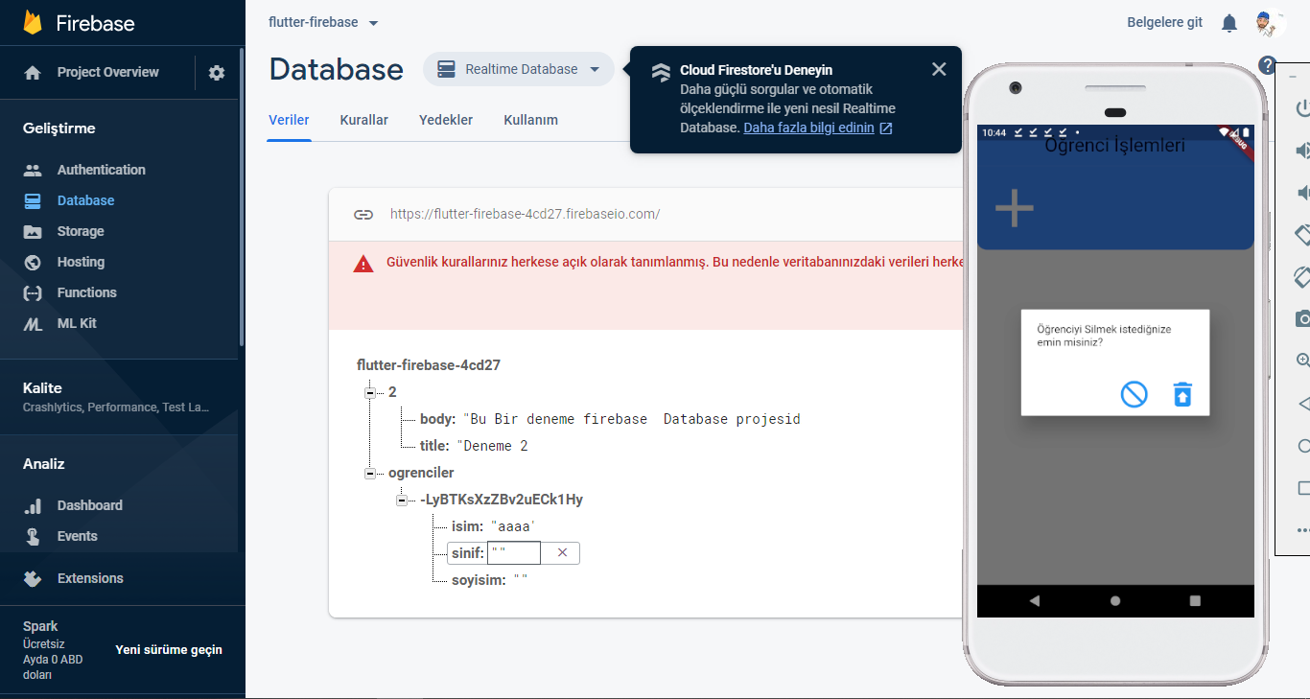Click the body field value
1310x699 pixels.
(632, 419)
